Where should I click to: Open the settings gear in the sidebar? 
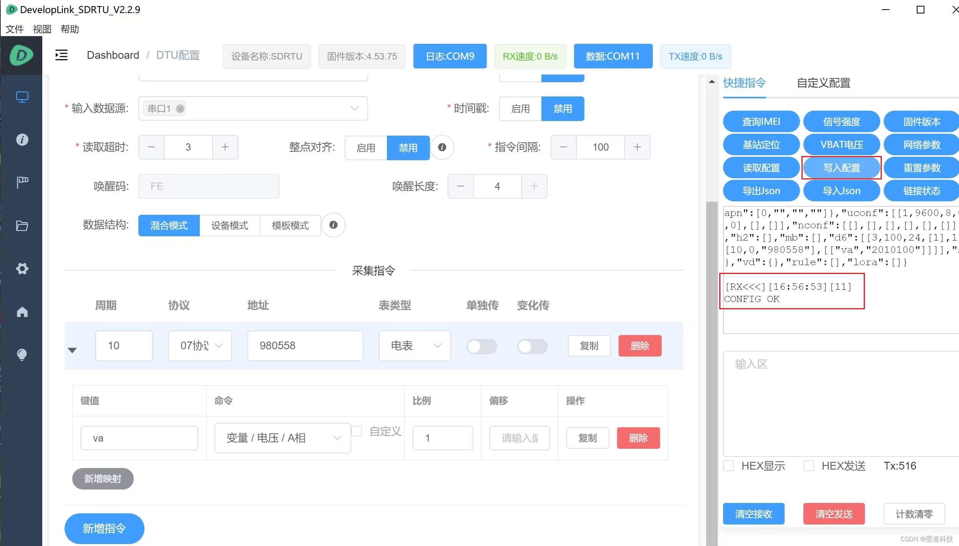(22, 269)
